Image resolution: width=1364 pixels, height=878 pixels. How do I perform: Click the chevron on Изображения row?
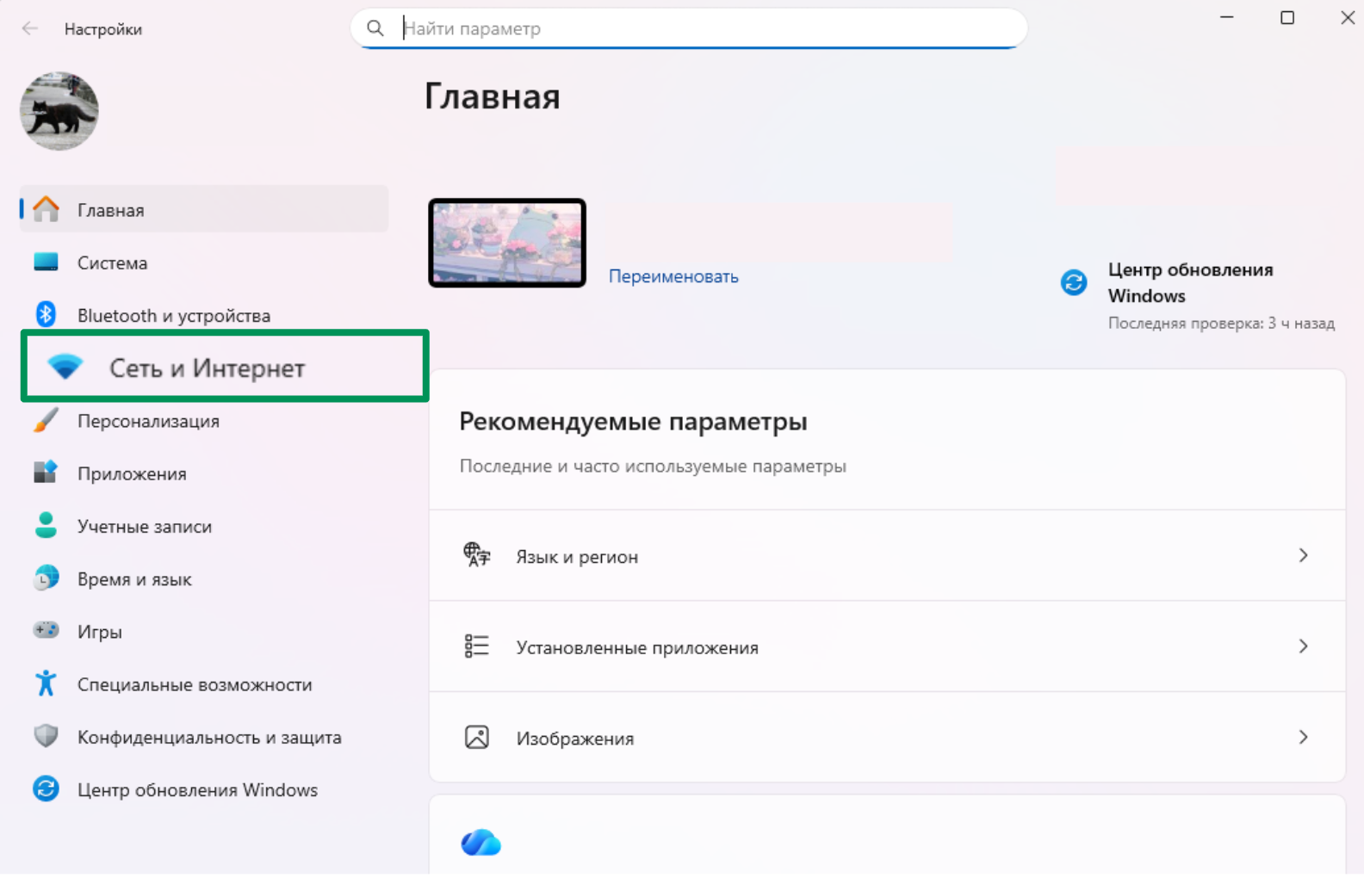pyautogui.click(x=1303, y=738)
